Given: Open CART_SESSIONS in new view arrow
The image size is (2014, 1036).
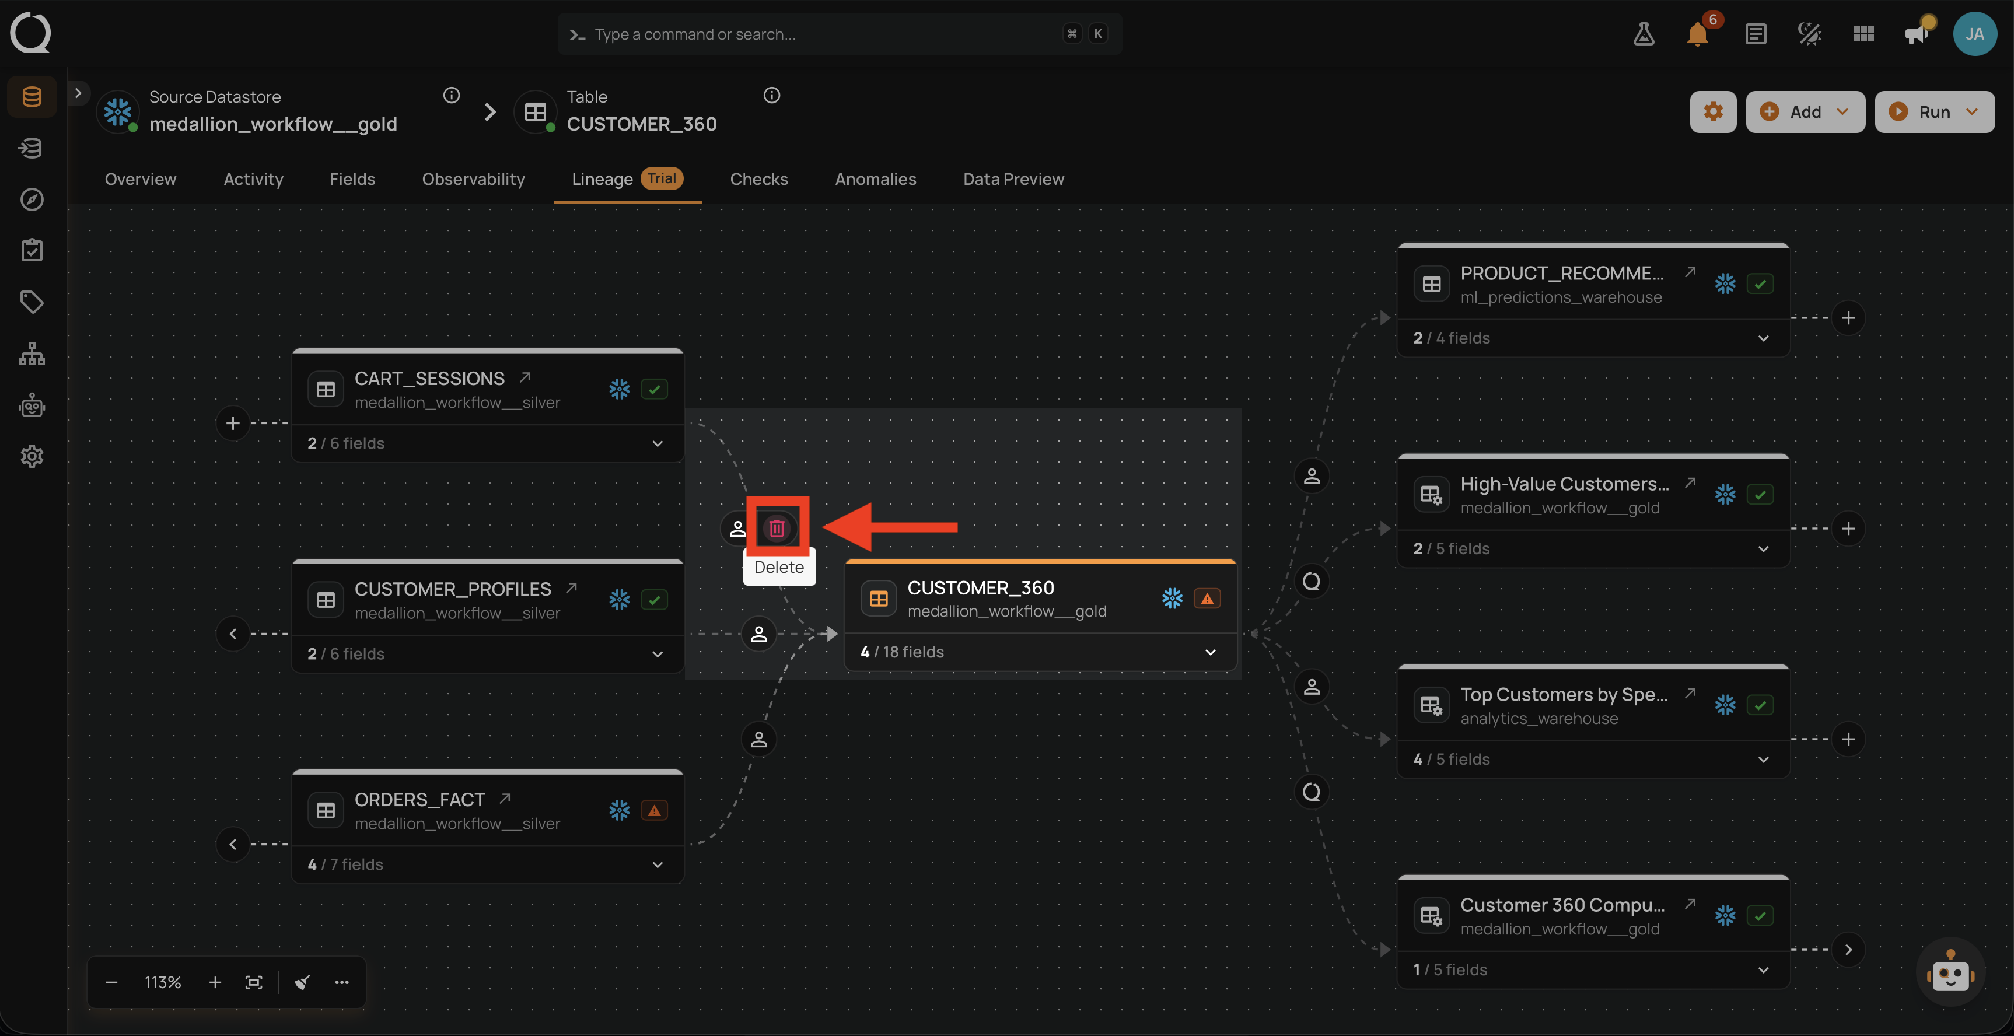Looking at the screenshot, I should pyautogui.click(x=526, y=377).
